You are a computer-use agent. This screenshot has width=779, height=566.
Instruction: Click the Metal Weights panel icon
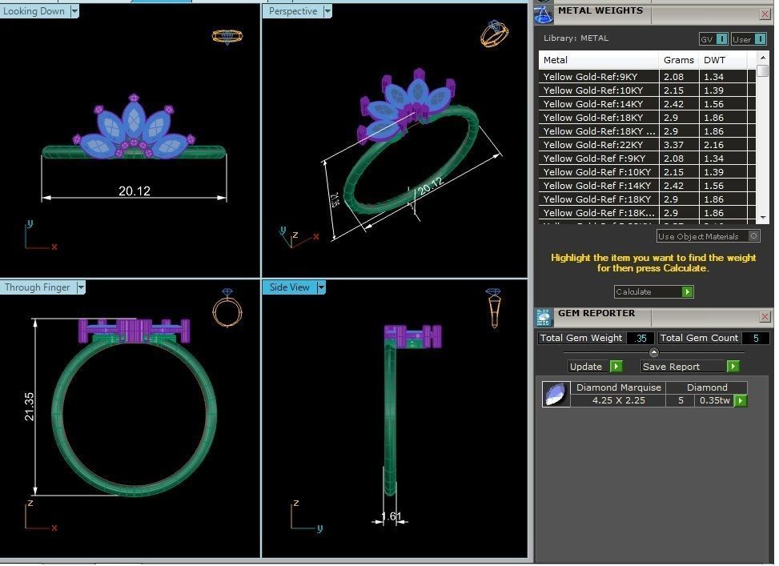[x=544, y=14]
